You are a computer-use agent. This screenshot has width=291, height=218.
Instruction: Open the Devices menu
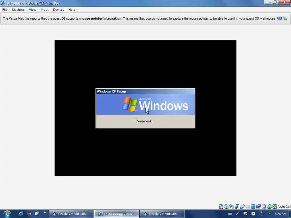click(59, 10)
